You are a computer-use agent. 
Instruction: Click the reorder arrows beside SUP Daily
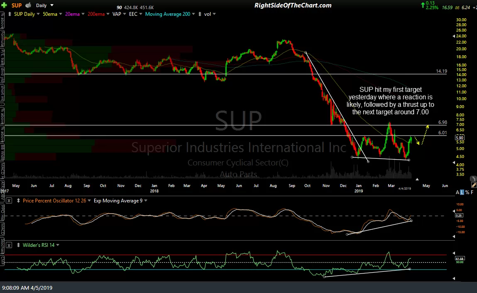[10, 14]
